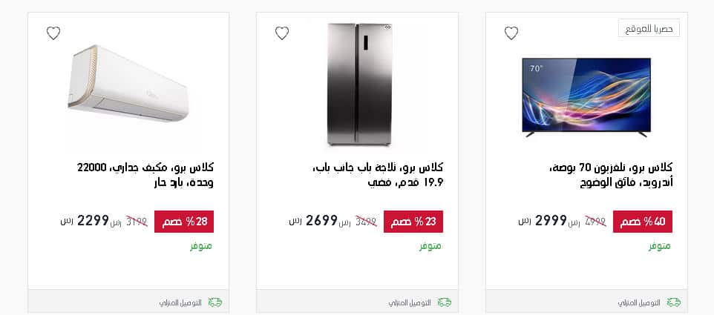Click the 23% discount red badge

click(413, 222)
